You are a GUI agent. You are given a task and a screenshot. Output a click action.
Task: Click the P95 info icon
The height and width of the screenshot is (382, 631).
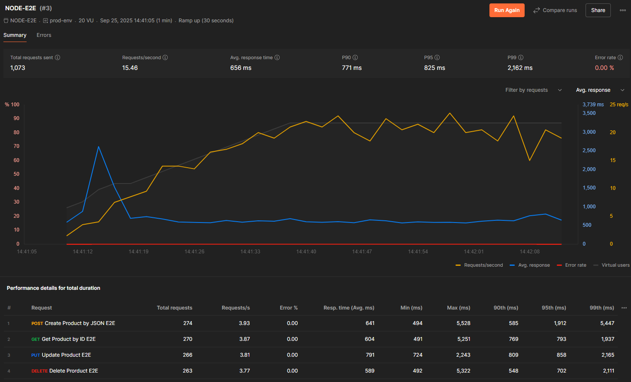tap(437, 57)
